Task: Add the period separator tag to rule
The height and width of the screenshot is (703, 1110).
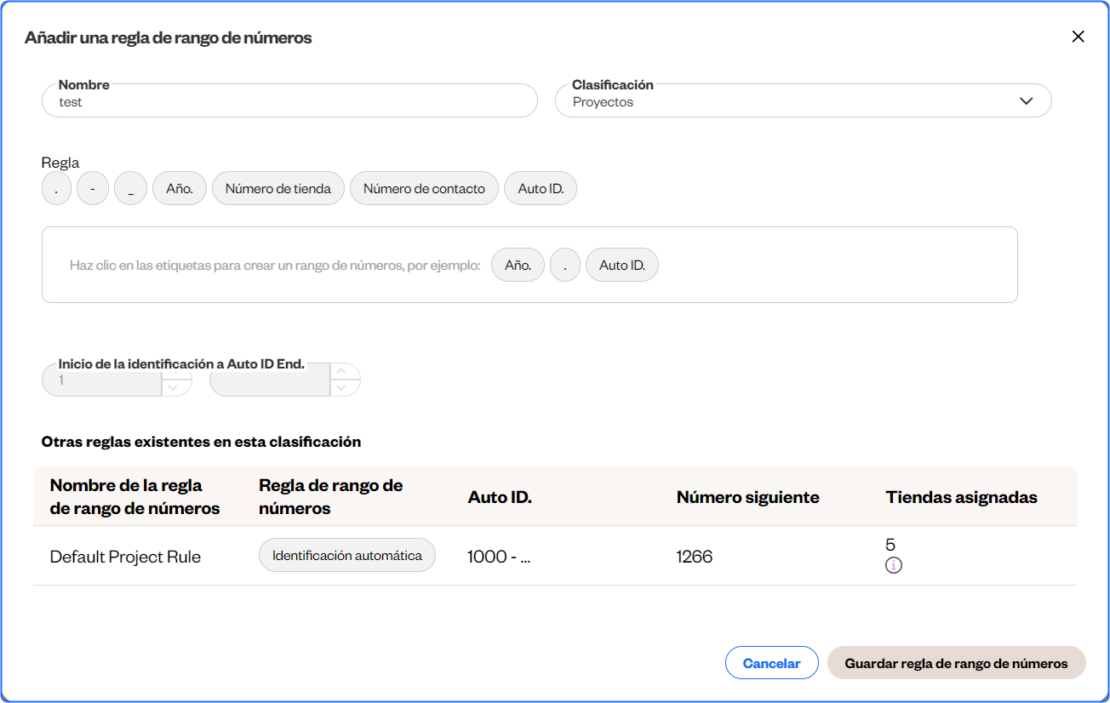Action: pyautogui.click(x=56, y=189)
